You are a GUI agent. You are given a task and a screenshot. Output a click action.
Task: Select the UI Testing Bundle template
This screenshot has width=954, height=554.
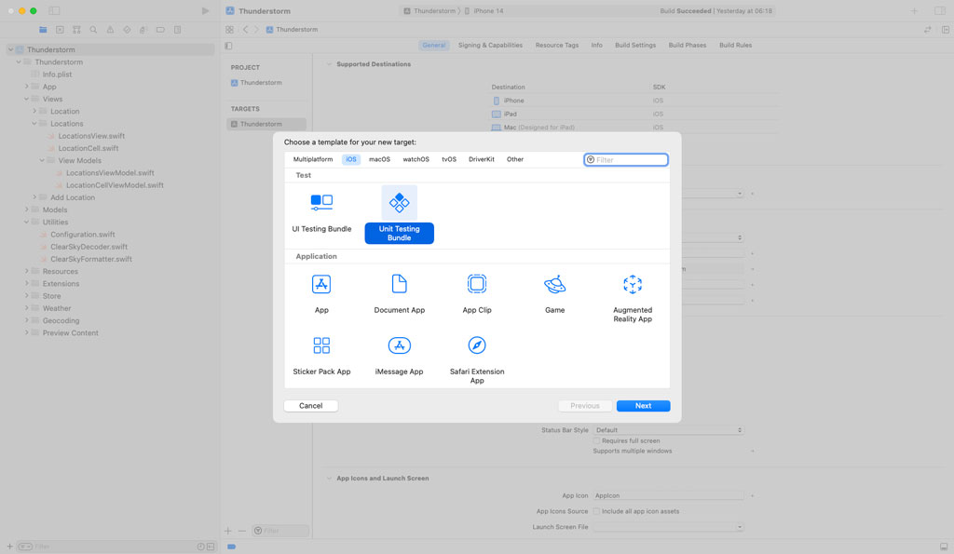tap(321, 209)
